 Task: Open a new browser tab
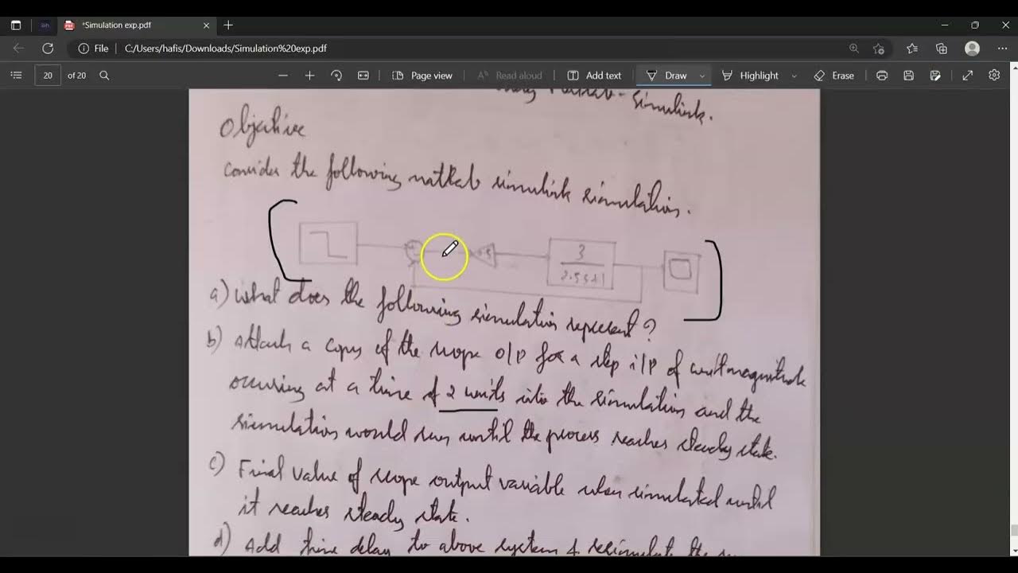pyautogui.click(x=228, y=25)
